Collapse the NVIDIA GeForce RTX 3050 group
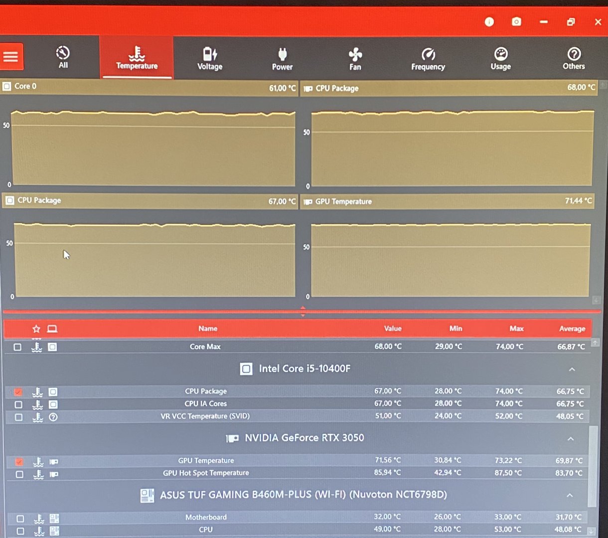Screen dimensions: 608x538 click(x=571, y=439)
